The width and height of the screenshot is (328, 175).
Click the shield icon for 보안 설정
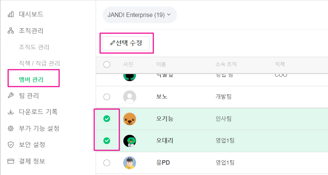[11, 144]
